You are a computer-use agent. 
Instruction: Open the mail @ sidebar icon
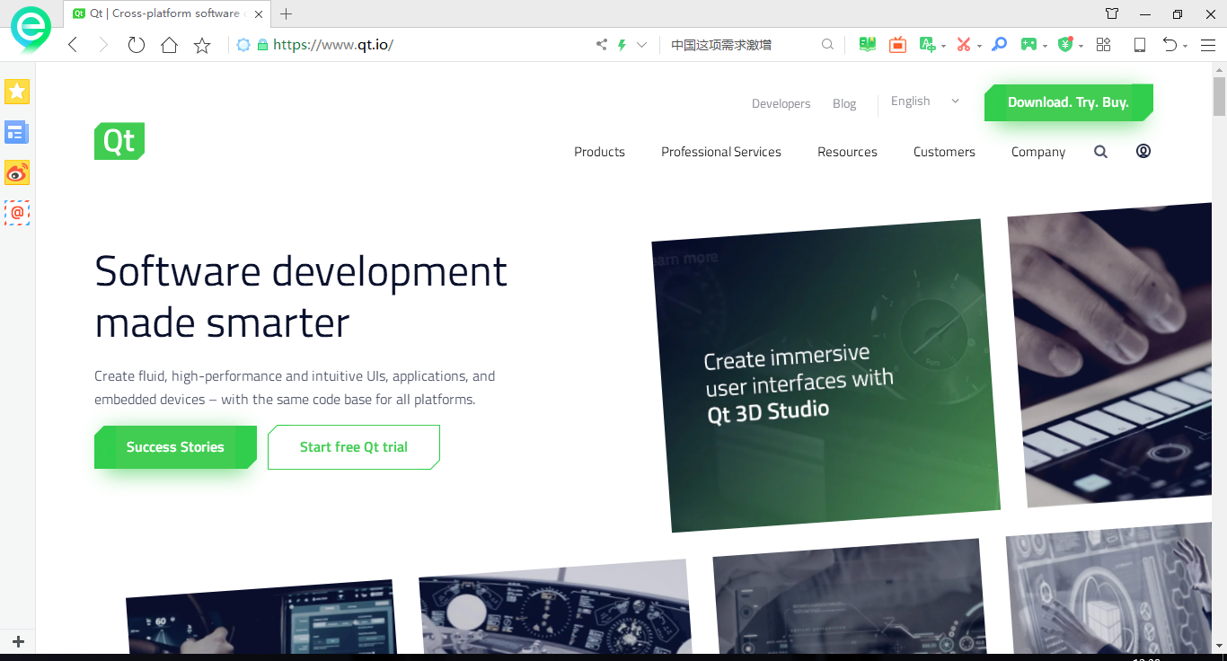coord(17,213)
